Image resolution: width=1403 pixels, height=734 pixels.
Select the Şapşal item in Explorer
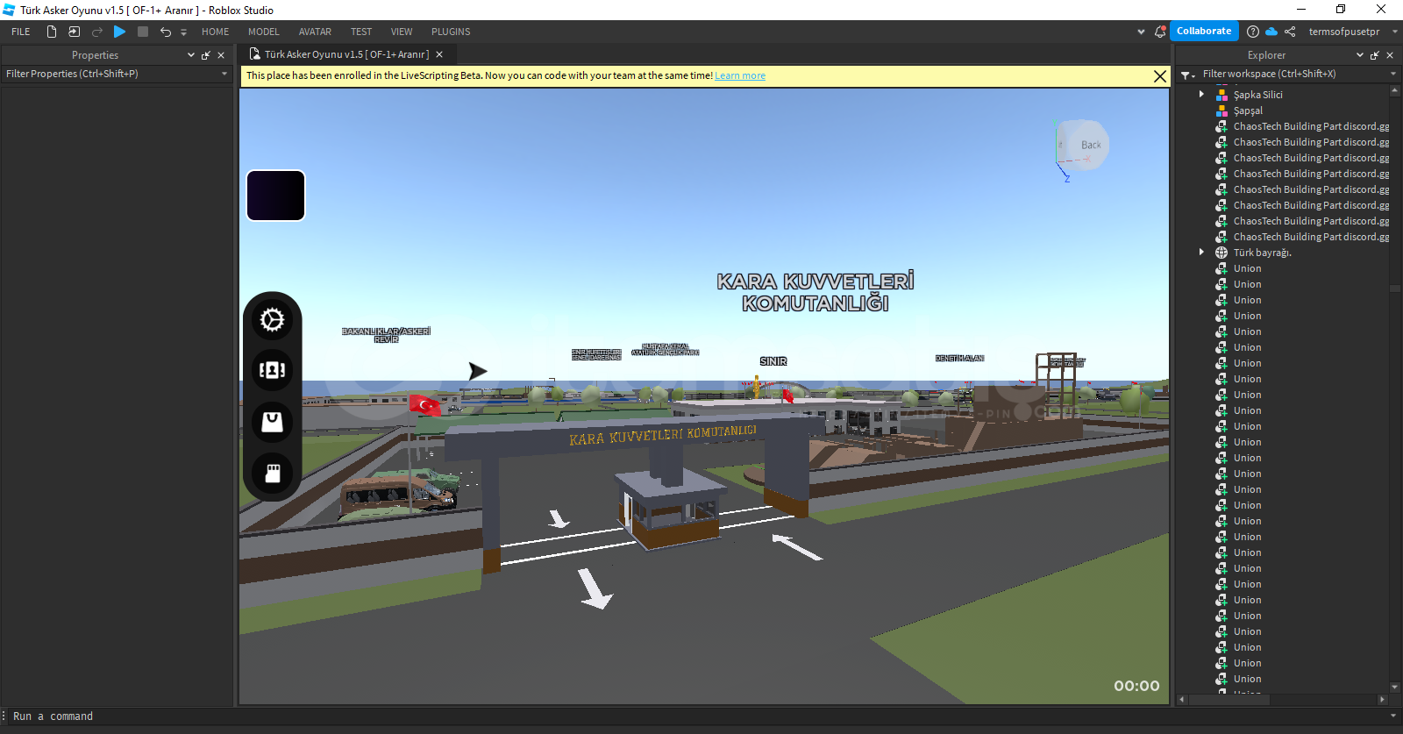click(1248, 110)
